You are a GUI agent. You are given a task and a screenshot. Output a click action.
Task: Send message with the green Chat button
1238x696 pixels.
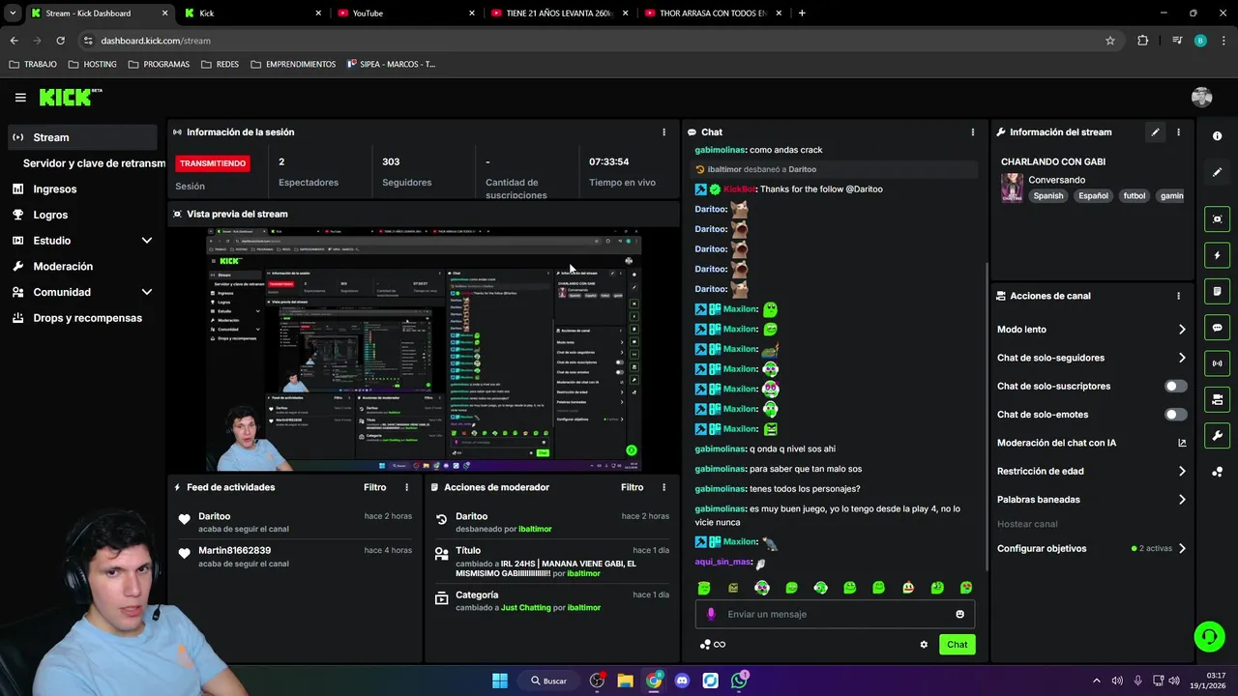[957, 645]
